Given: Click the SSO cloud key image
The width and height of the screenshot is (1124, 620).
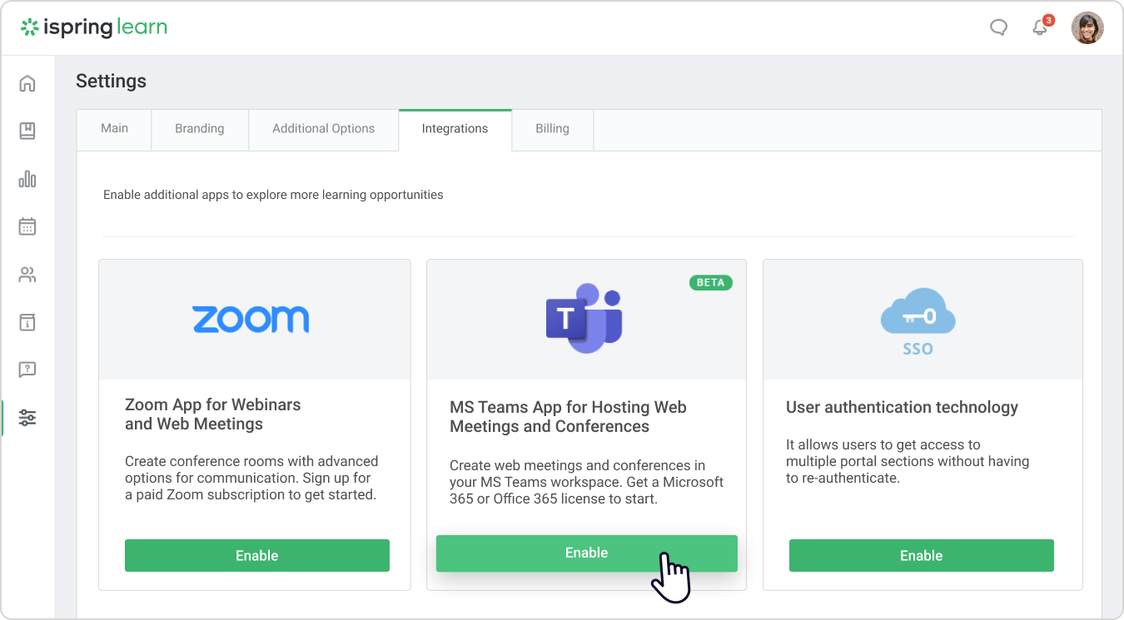Looking at the screenshot, I should pos(918,321).
